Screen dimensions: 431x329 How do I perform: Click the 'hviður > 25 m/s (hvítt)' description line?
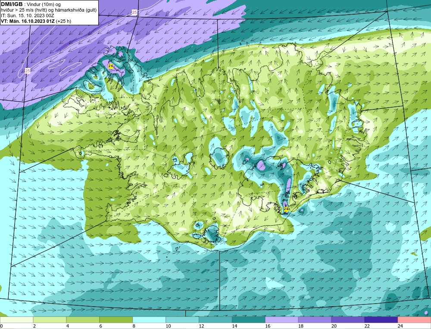click(49, 10)
